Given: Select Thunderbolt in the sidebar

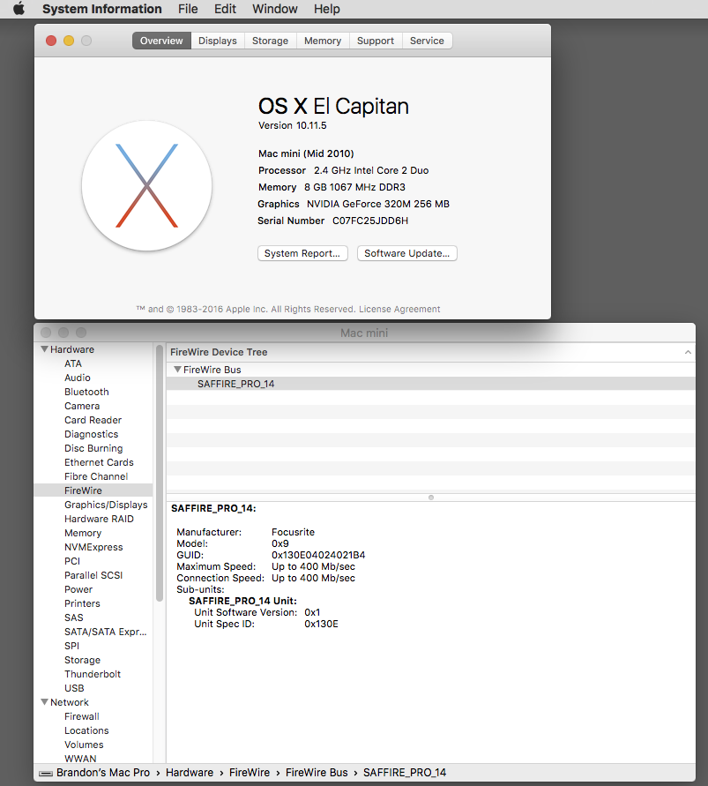Looking at the screenshot, I should (x=93, y=674).
